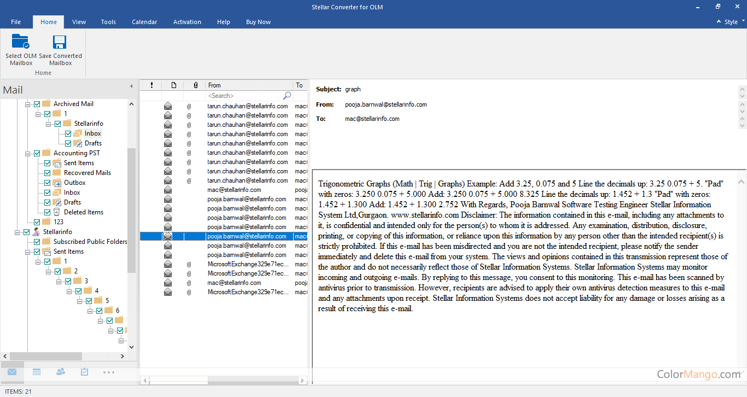The width and height of the screenshot is (747, 397).
Task: Click the search magnifier icon in From column
Action: click(x=287, y=96)
